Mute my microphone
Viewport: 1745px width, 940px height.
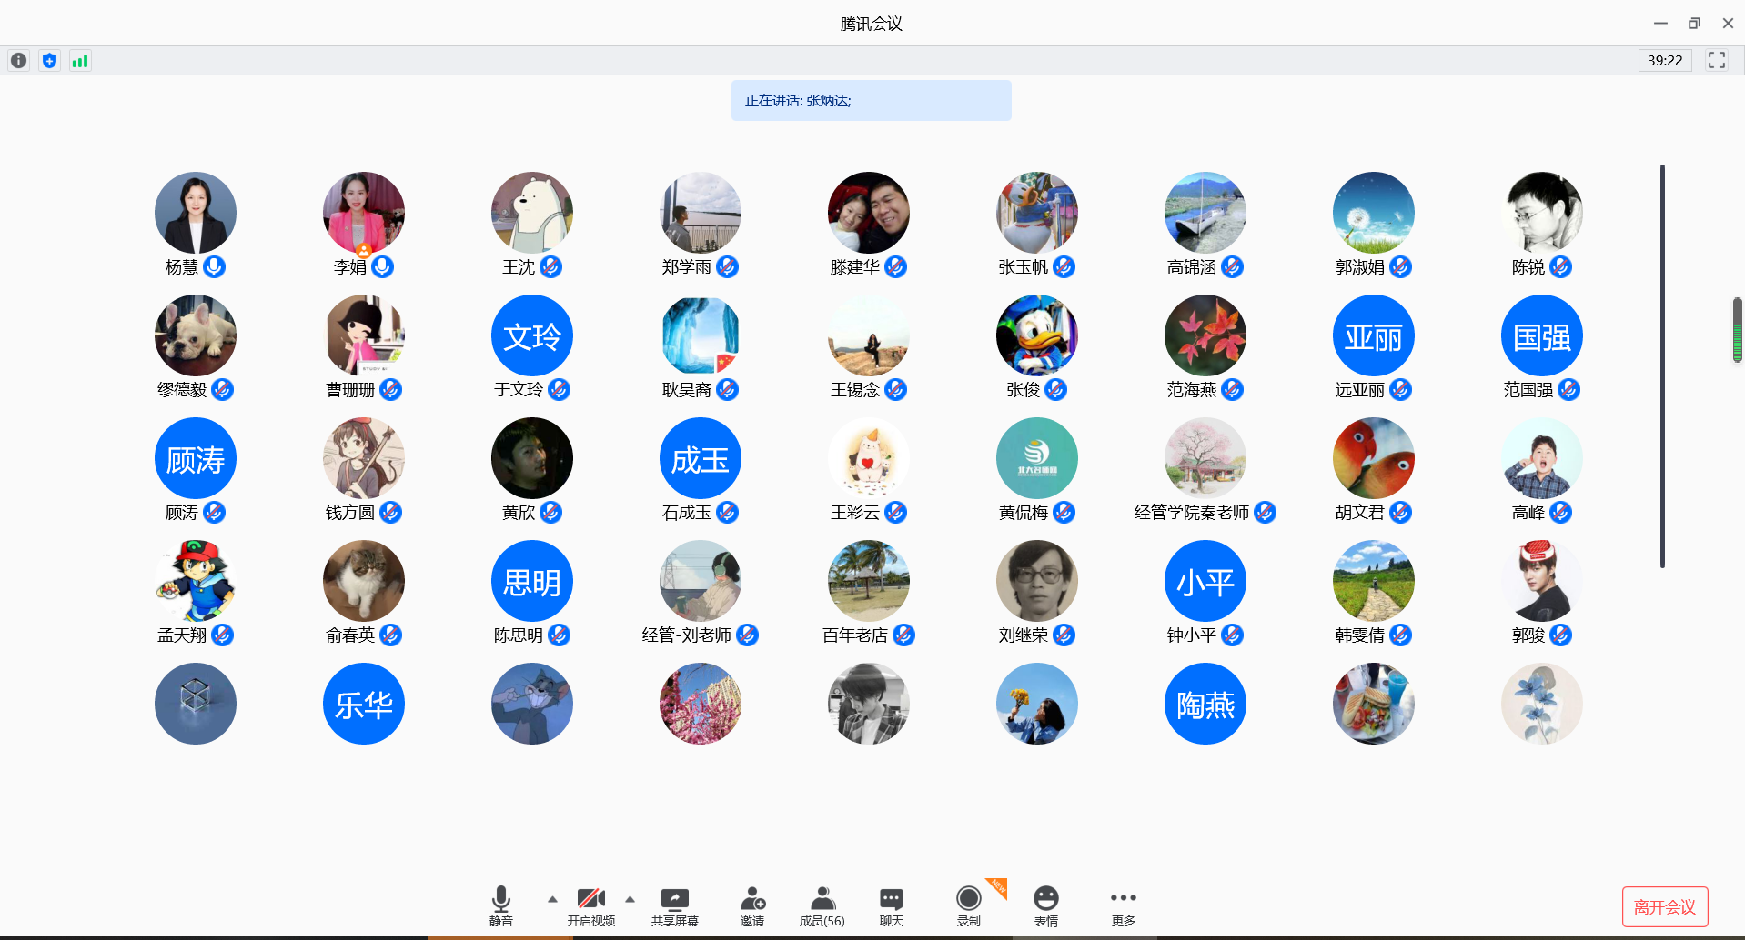(x=500, y=905)
